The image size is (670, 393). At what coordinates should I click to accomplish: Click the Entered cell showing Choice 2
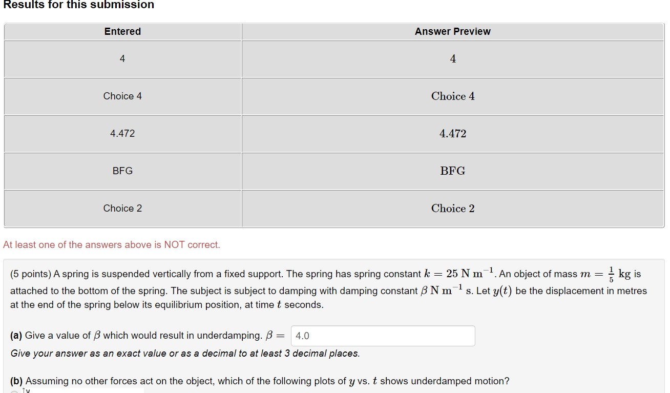[122, 208]
